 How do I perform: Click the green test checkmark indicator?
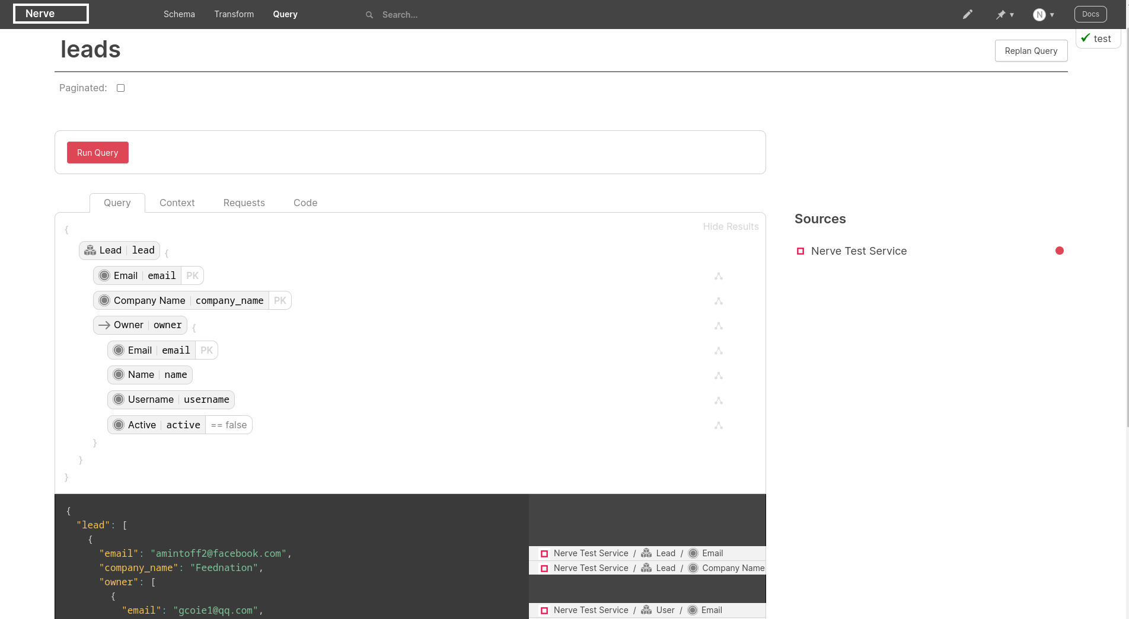[x=1086, y=38]
